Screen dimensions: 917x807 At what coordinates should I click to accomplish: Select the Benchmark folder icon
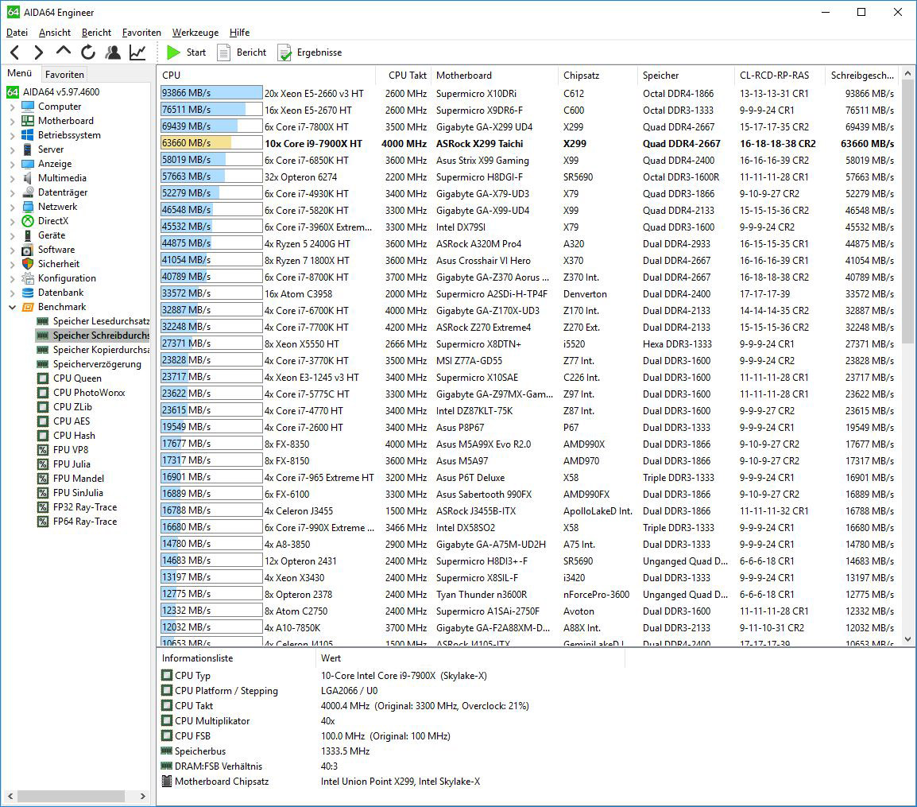pyautogui.click(x=28, y=307)
